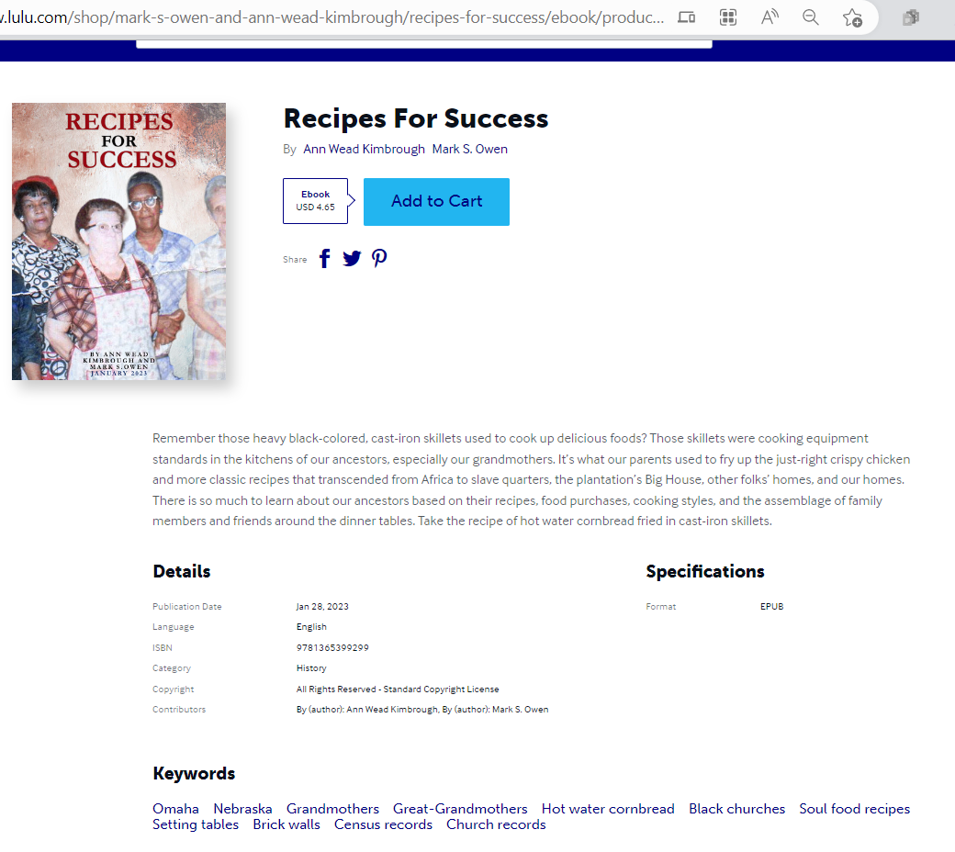Viewport: 955px width, 852px height.
Task: Select the Soul food recipes keyword
Action: (x=855, y=809)
